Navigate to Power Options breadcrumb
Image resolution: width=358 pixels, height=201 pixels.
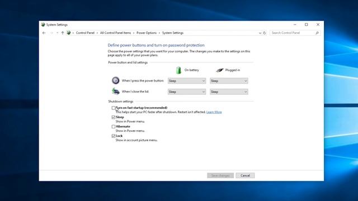[147, 33]
